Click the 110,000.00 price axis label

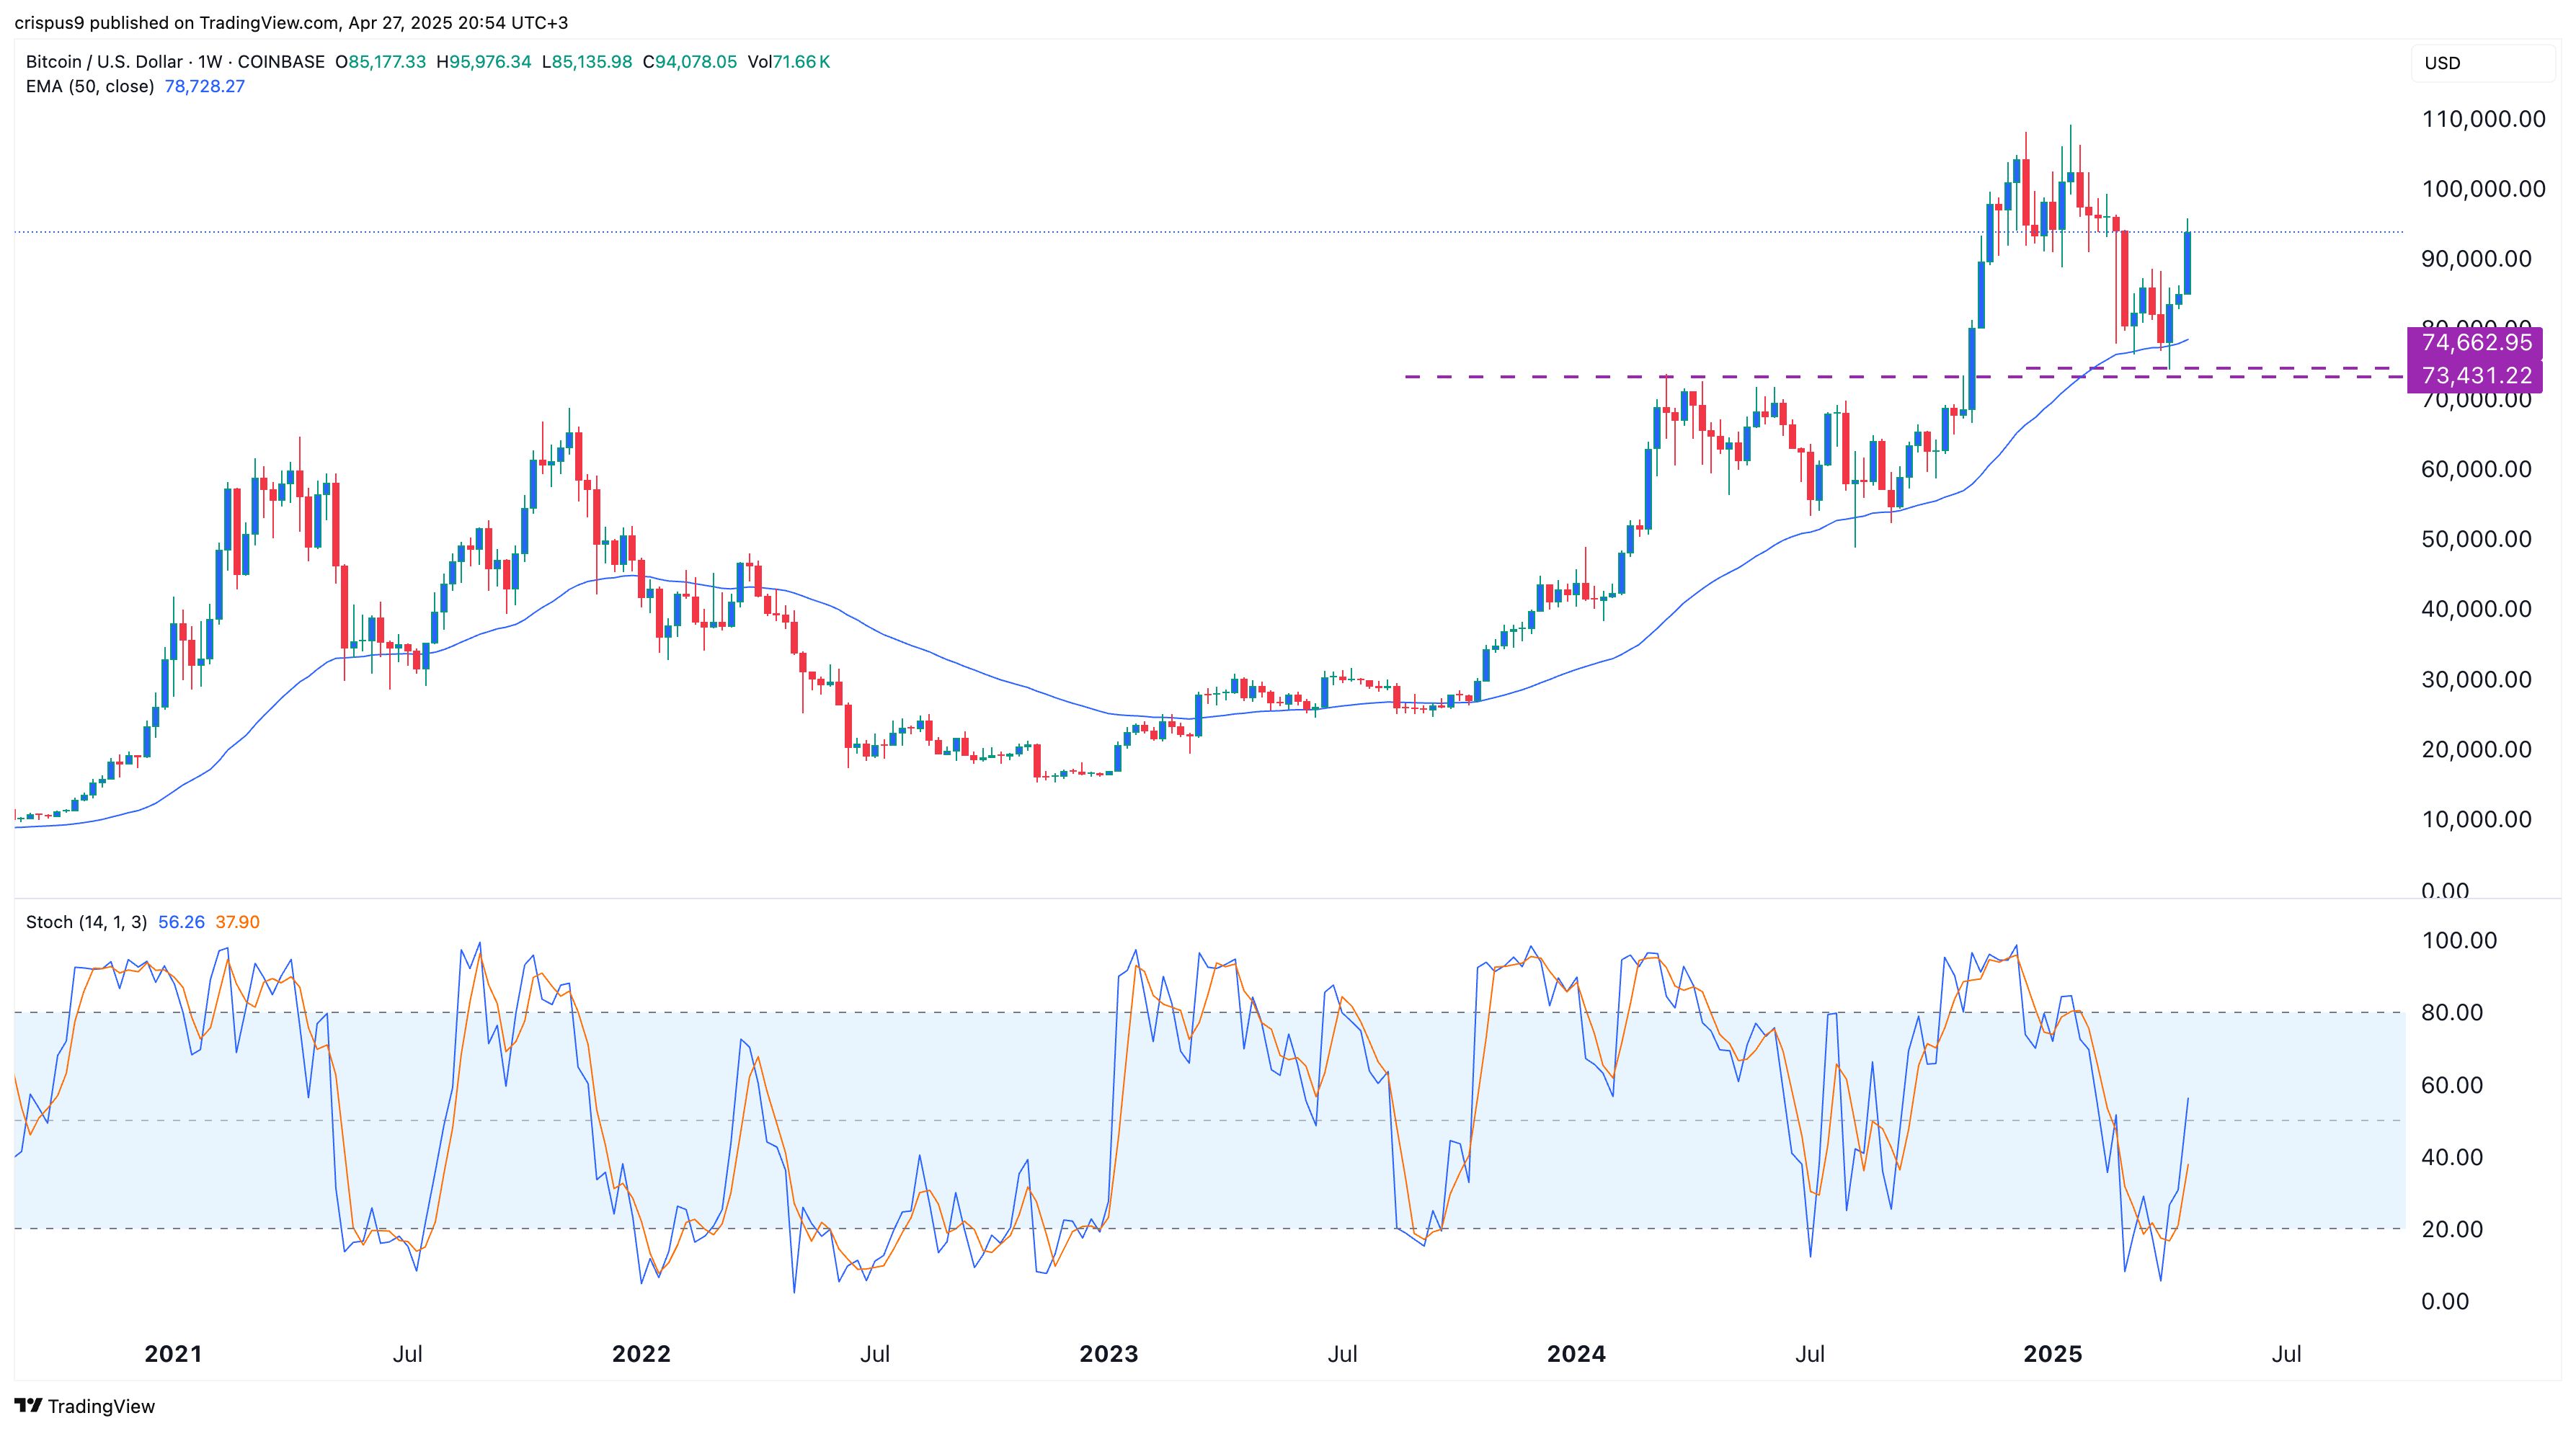tap(2483, 119)
